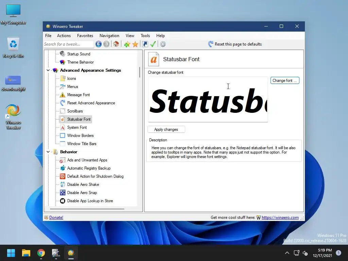Select the Behavior category label
The width and height of the screenshot is (348, 261).
69,152
